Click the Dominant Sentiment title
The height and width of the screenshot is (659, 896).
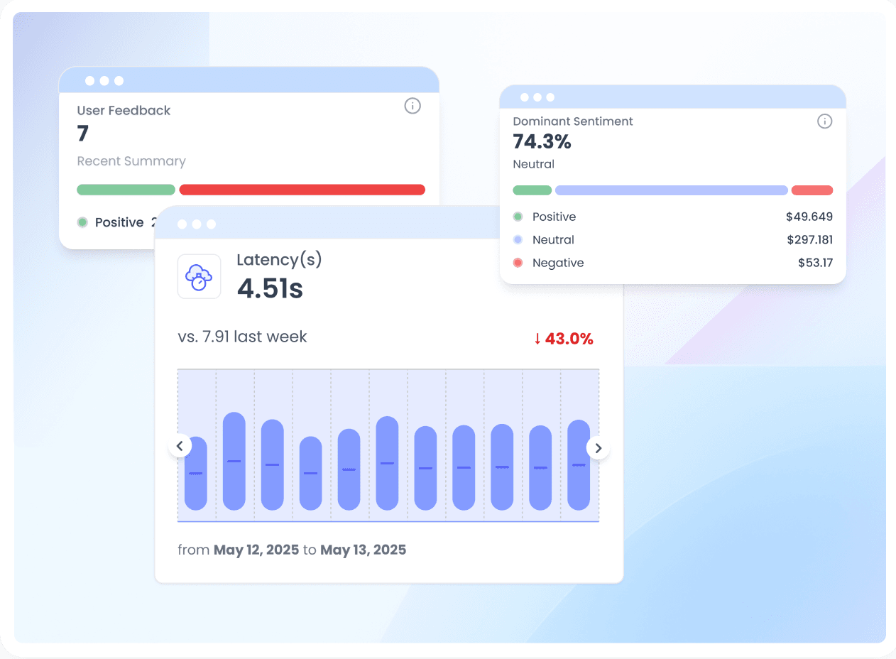[x=573, y=121]
